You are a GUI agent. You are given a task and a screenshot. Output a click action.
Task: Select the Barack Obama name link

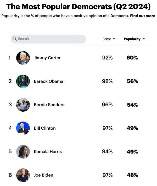click(48, 81)
